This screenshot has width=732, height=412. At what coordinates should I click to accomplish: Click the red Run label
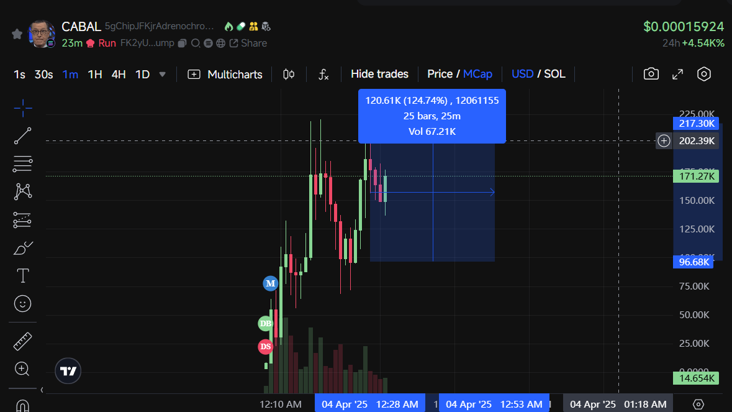107,43
